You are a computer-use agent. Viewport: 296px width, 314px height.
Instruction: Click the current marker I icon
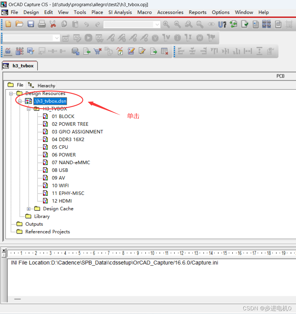click(177, 38)
